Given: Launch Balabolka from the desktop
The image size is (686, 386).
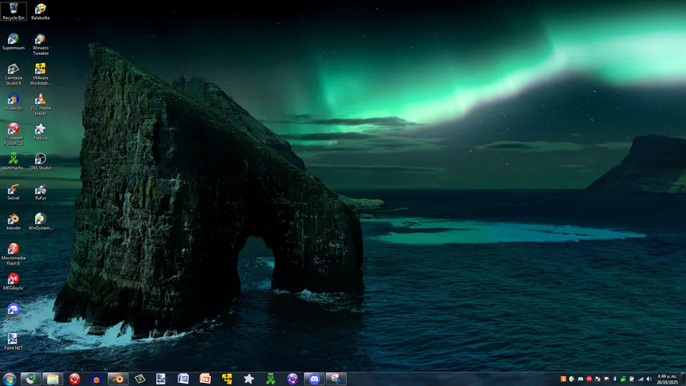Looking at the screenshot, I should 40,11.
